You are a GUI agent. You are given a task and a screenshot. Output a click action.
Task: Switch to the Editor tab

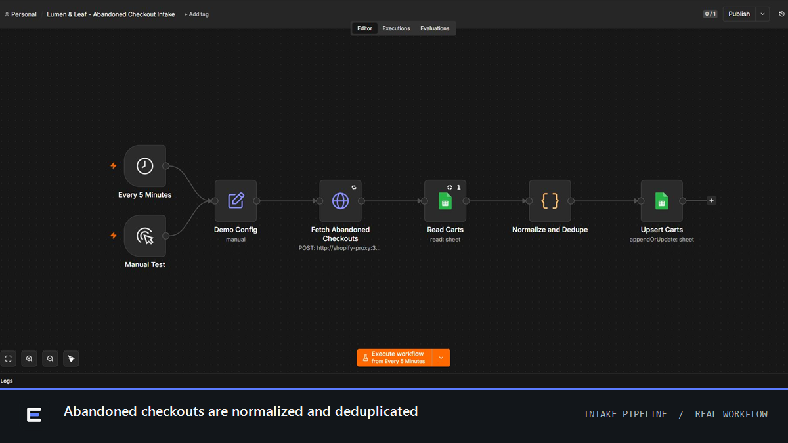(x=364, y=28)
